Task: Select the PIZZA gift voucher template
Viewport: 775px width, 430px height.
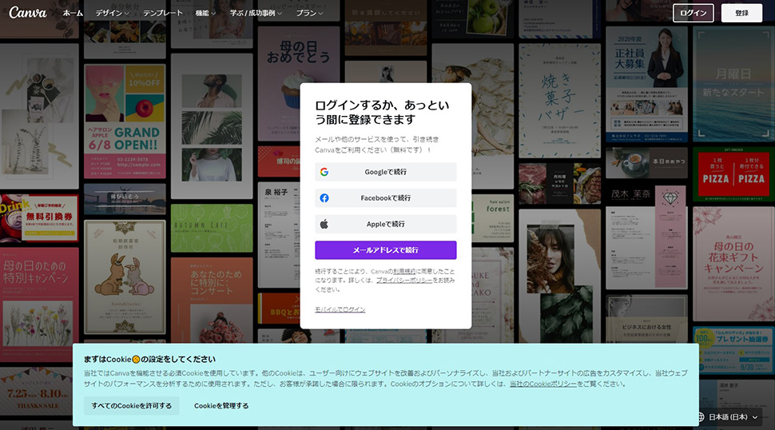Action: point(733,174)
